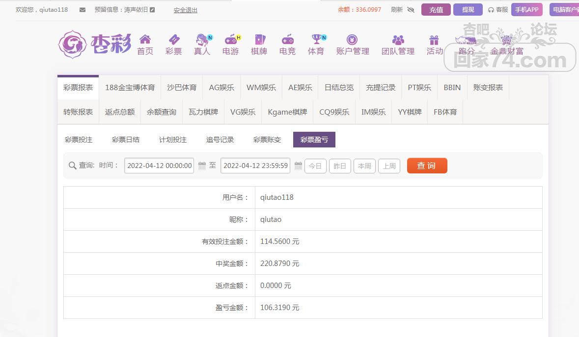Image resolution: width=579 pixels, height=337 pixels.
Task: Open start date calendar picker
Action: tap(202, 166)
